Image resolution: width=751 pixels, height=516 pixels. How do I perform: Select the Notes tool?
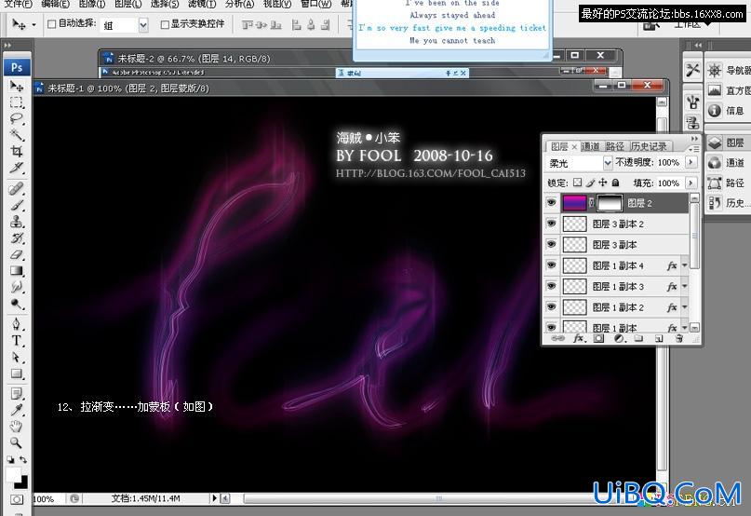pos(17,394)
